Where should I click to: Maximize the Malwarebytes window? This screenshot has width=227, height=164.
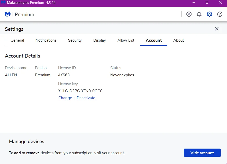(x=207, y=3)
